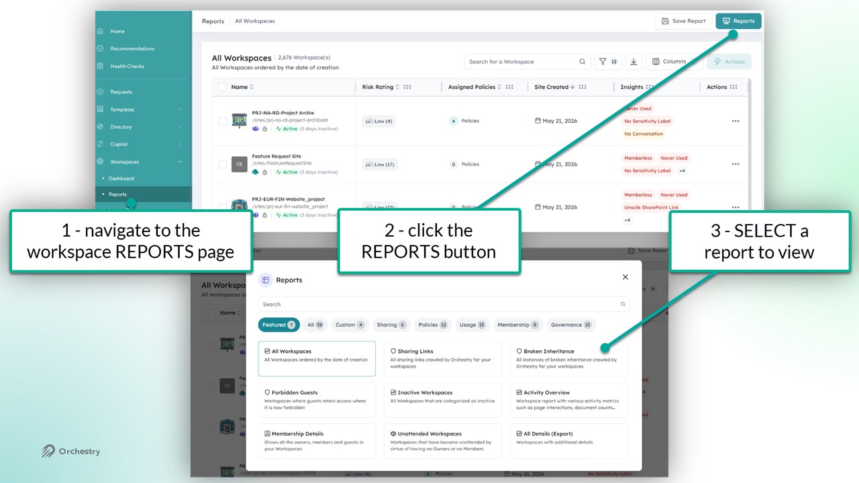Click magnifier icon in workspace search box

(x=582, y=62)
